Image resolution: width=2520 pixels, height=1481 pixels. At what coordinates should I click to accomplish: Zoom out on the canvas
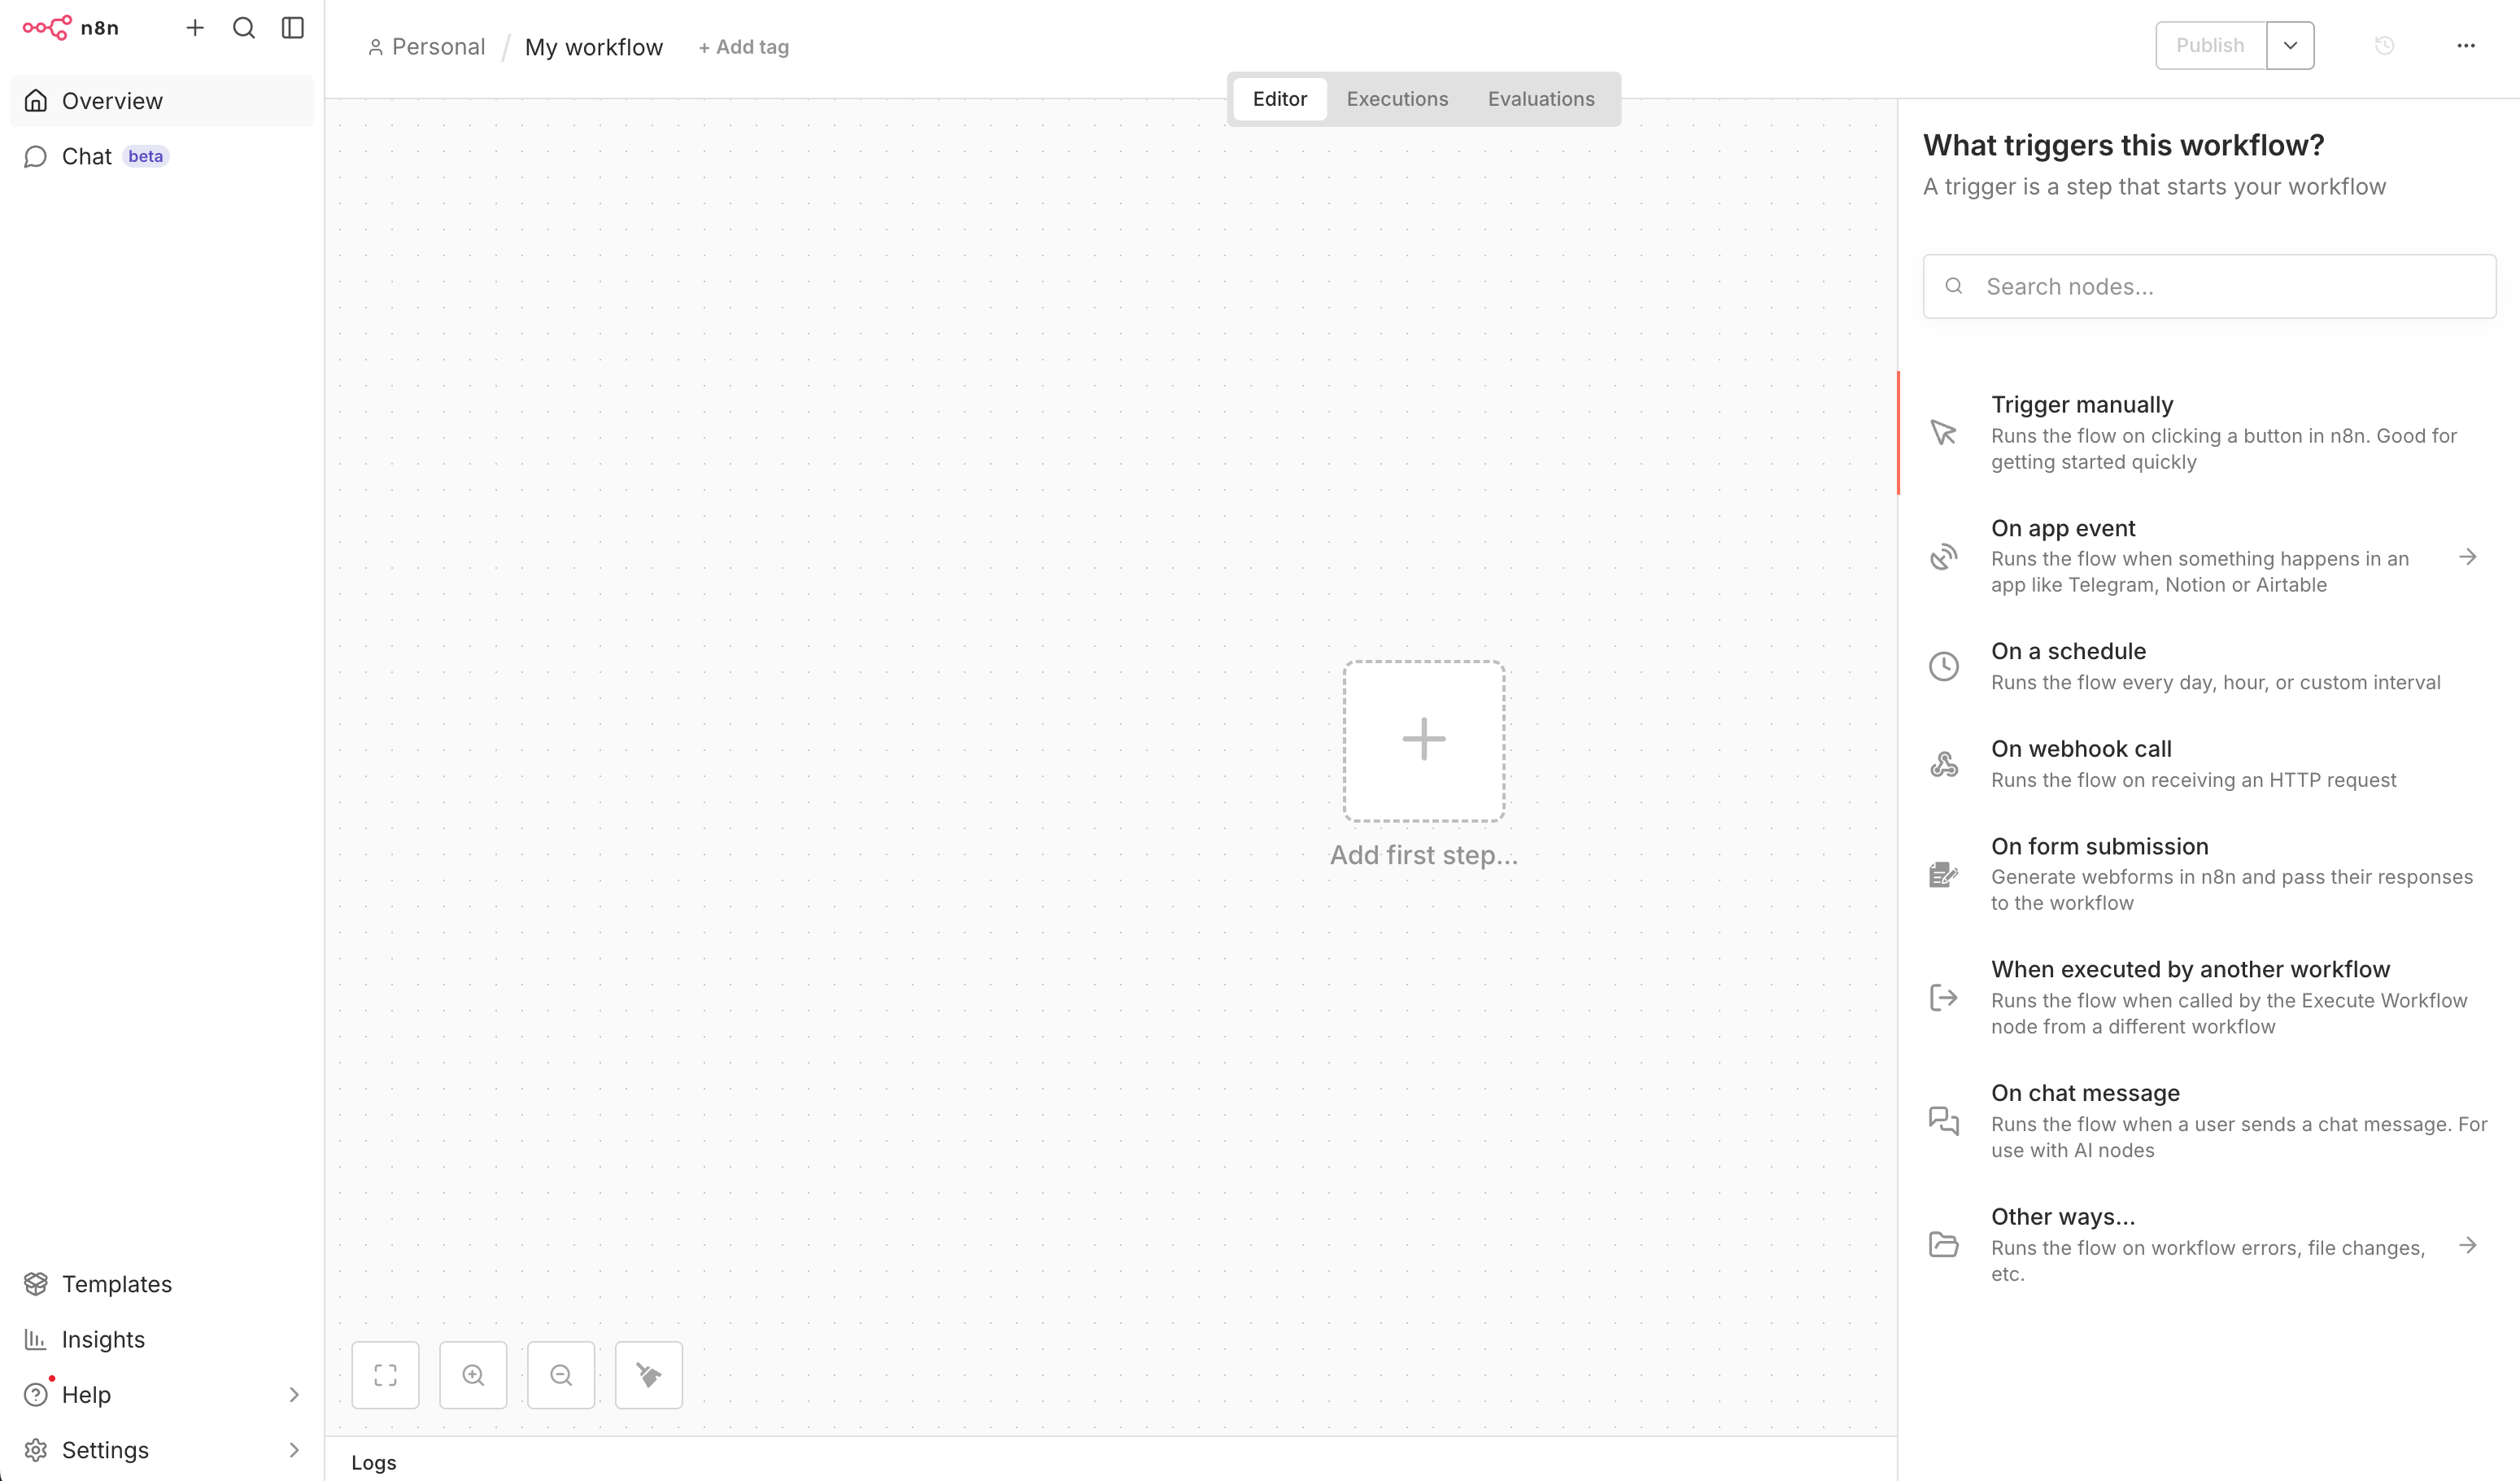pos(561,1374)
